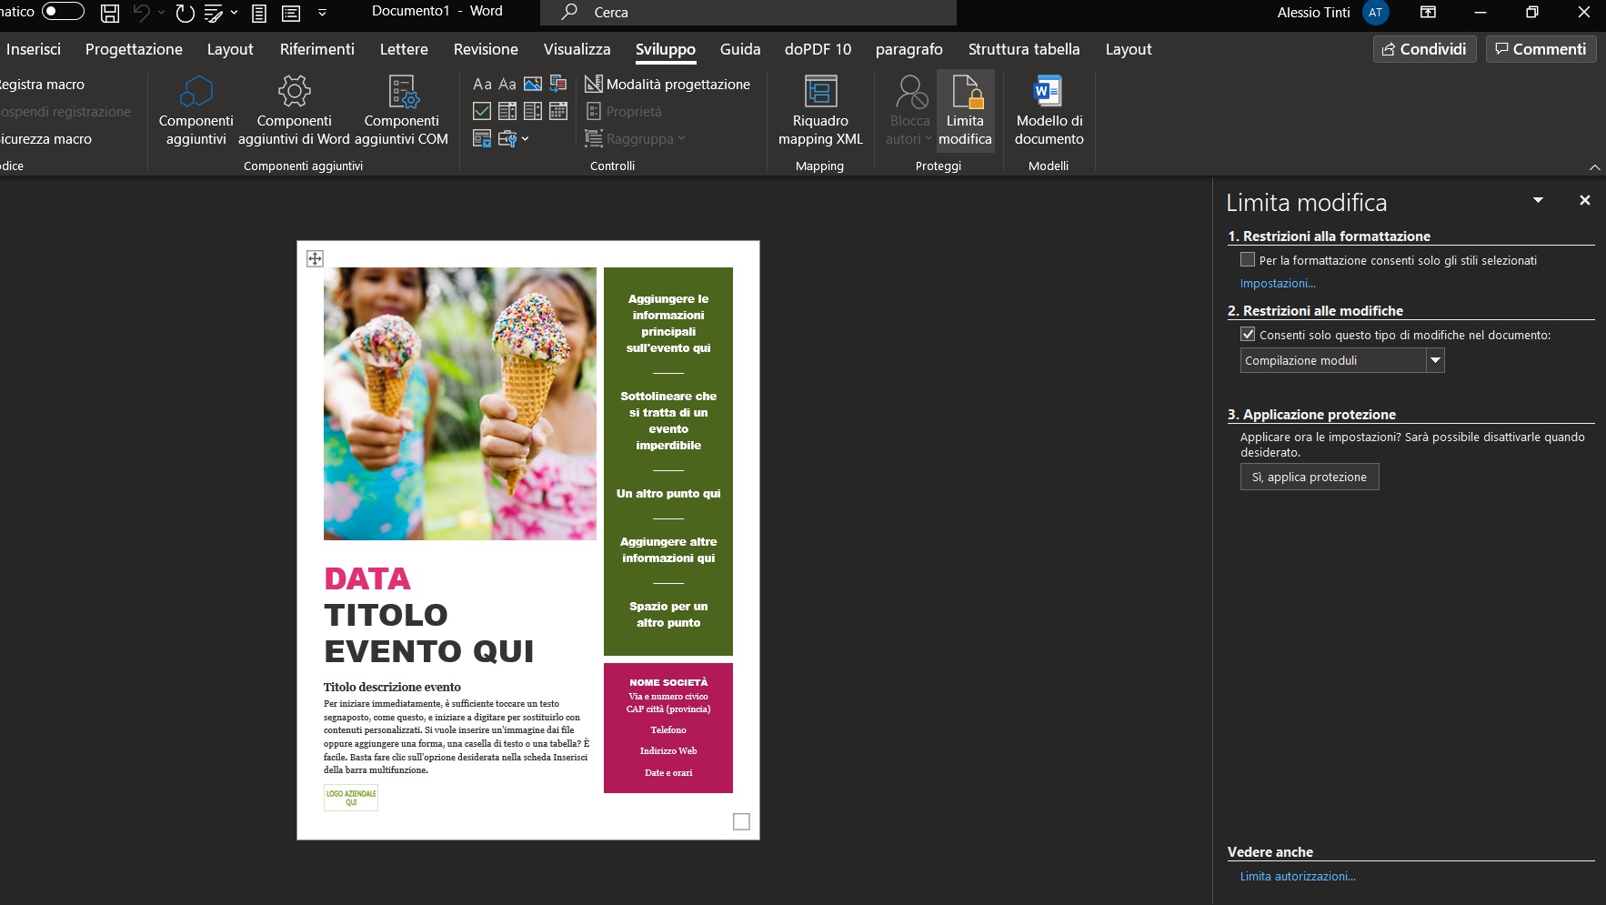Uncheck 'Consenti solo questo tipo di modifiche' checkbox
Image resolution: width=1606 pixels, height=905 pixels.
1248,335
